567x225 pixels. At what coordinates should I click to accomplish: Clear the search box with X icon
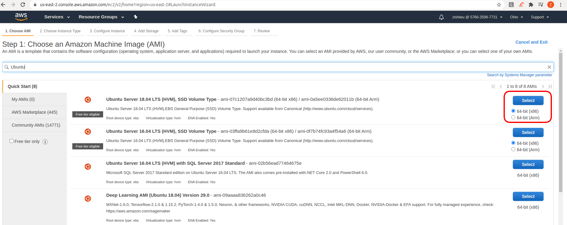549,67
